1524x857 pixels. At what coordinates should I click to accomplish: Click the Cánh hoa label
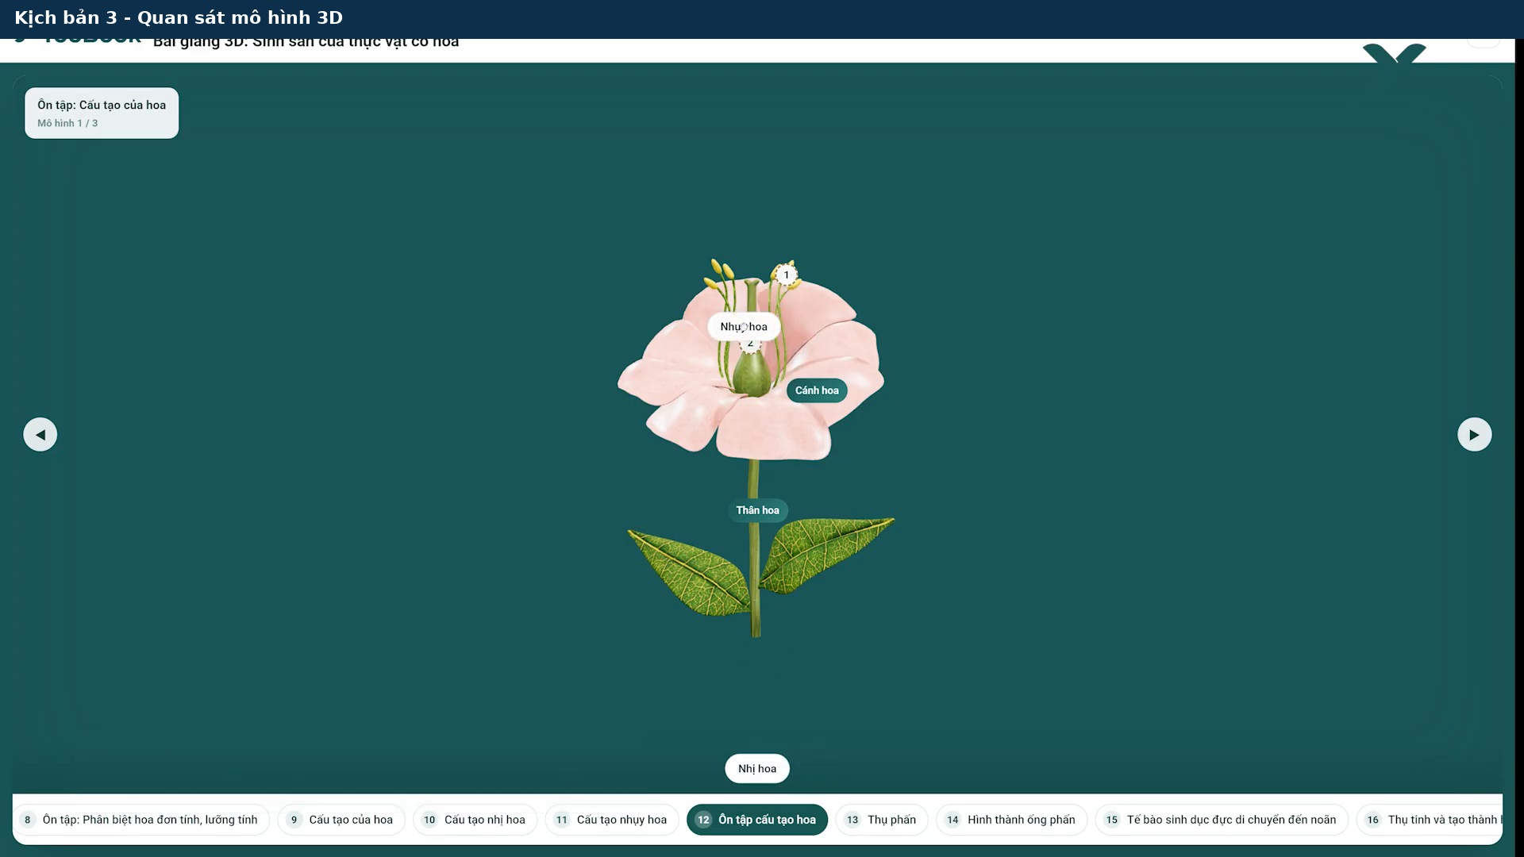(x=817, y=390)
